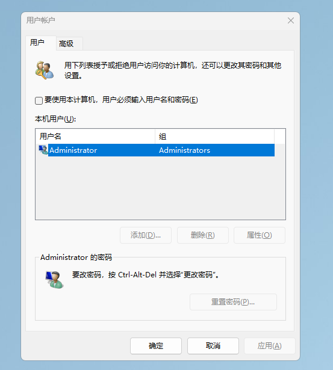Toggle 要使用本计算机，用户必须输入用户名和密码 checkbox
This screenshot has width=333, height=370.
click(x=39, y=100)
